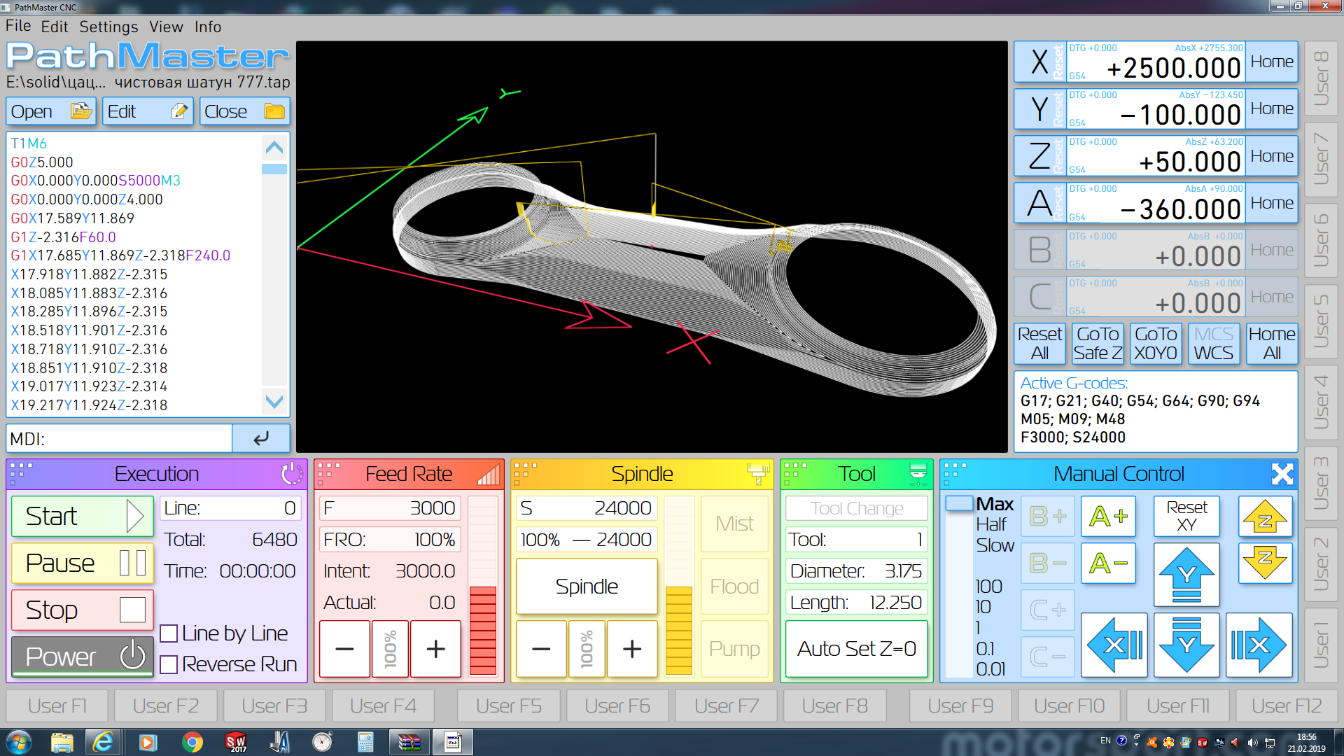Click GoTo Safe Z button
This screenshot has width=1344, height=756.
[1098, 343]
